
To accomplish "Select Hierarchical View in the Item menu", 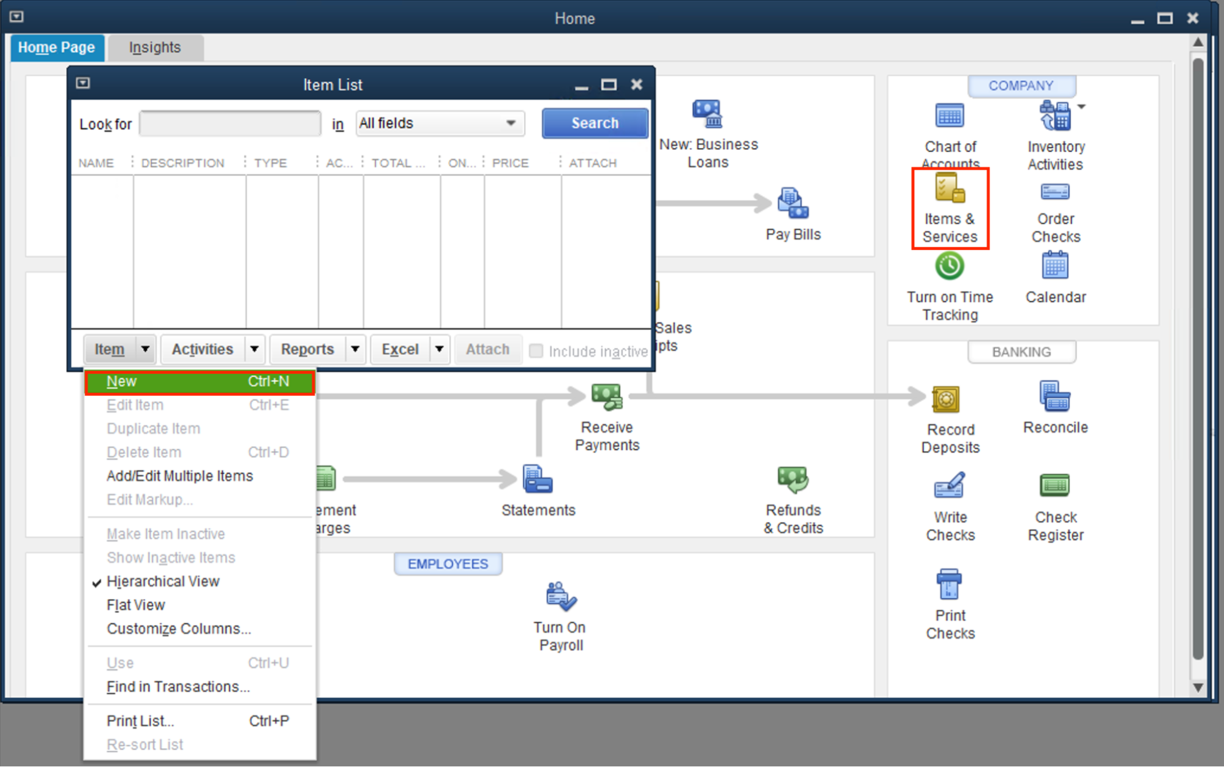I will (x=163, y=581).
